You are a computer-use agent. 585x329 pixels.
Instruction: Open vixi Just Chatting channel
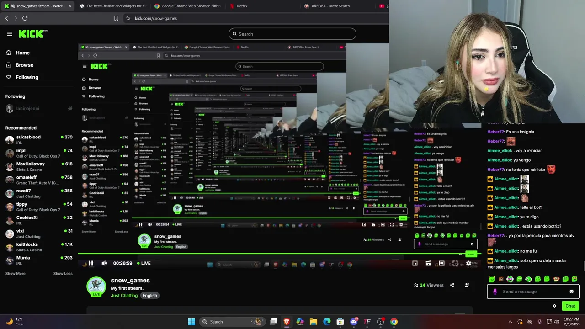pyautogui.click(x=39, y=233)
